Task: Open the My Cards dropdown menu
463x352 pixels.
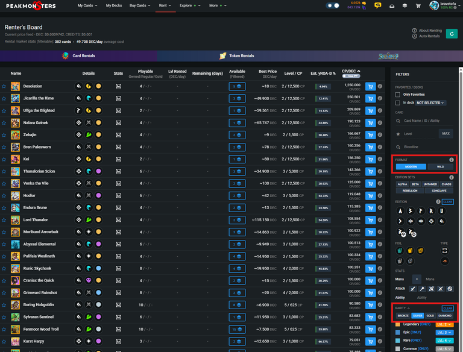Action: (87, 5)
